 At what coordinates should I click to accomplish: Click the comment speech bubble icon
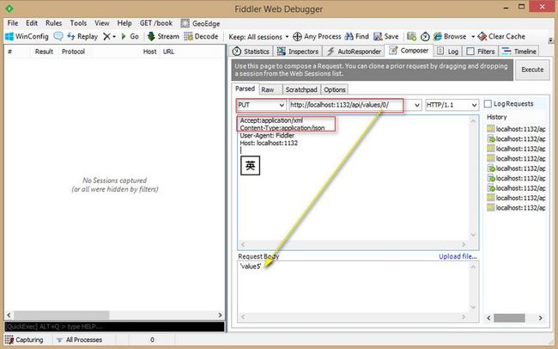click(58, 36)
